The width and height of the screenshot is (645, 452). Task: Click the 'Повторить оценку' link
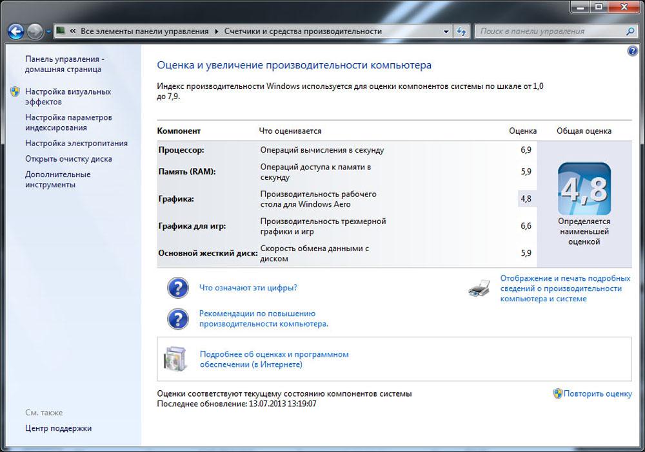[x=597, y=393]
